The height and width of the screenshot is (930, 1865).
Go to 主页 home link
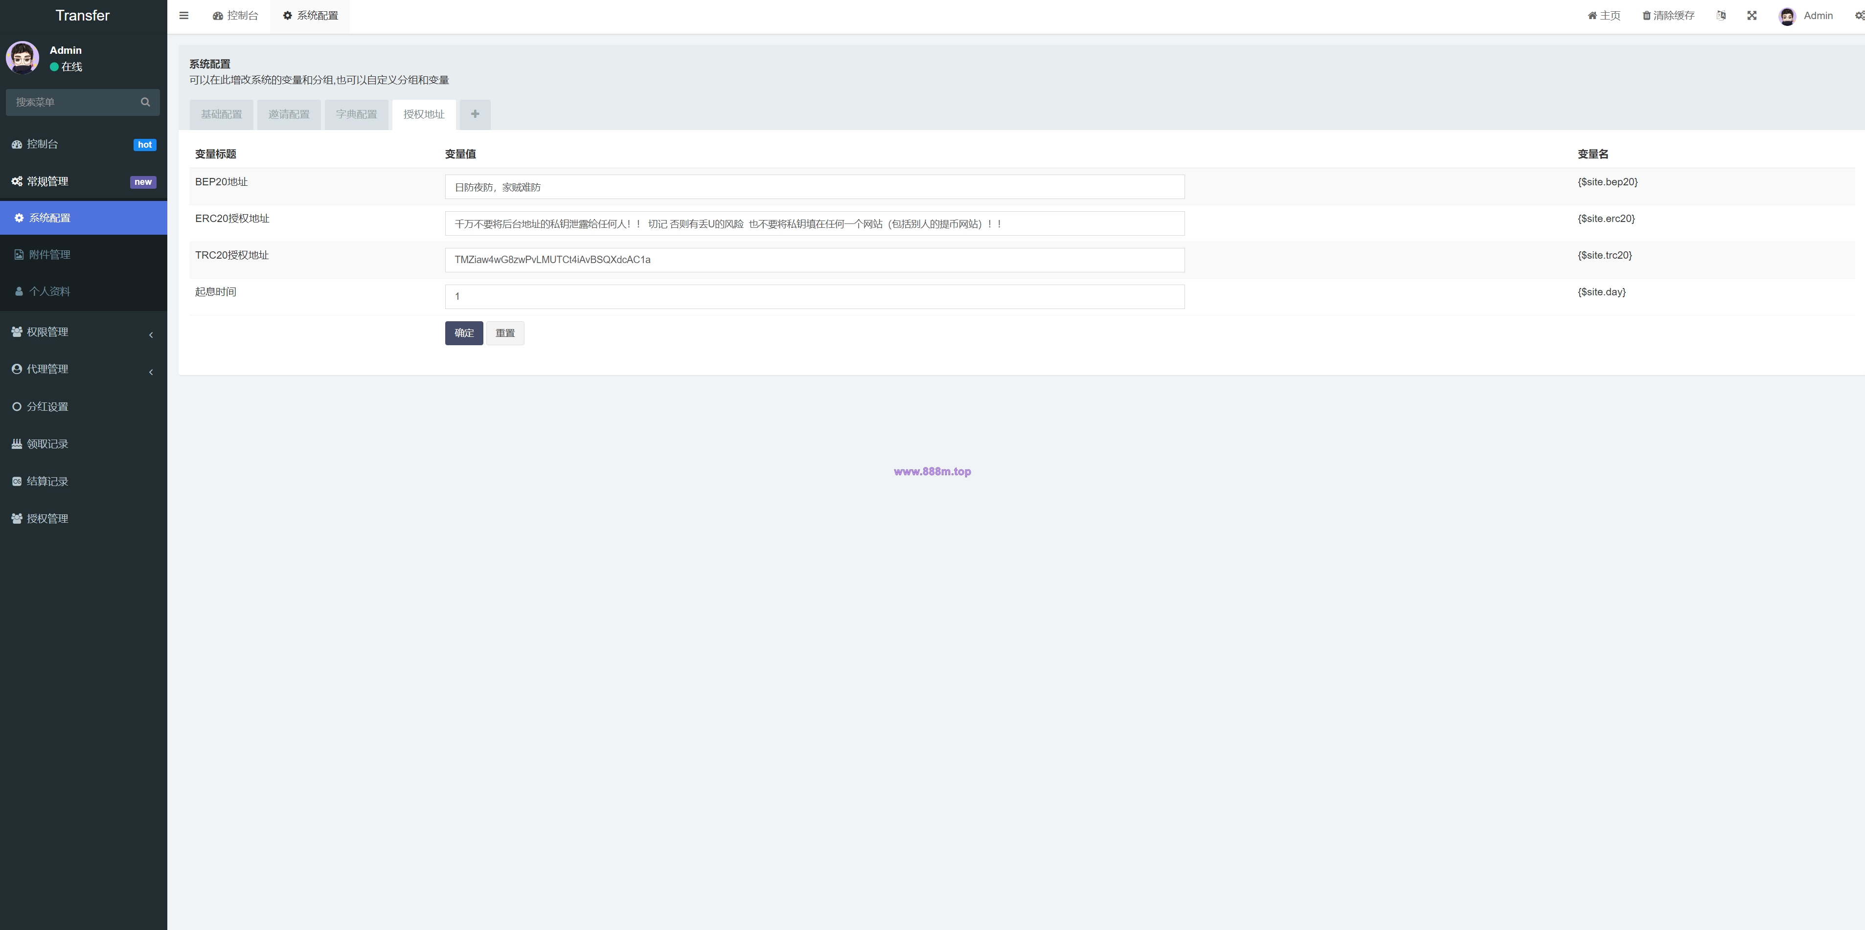click(1604, 15)
